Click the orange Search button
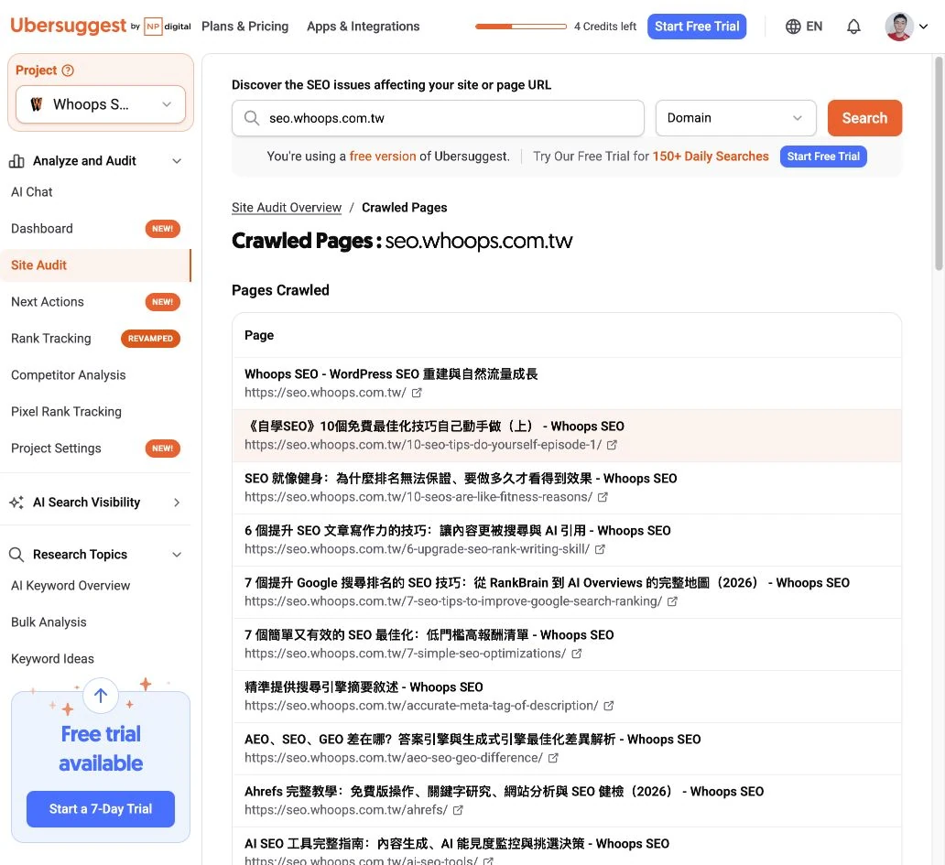This screenshot has height=865, width=945. click(864, 118)
